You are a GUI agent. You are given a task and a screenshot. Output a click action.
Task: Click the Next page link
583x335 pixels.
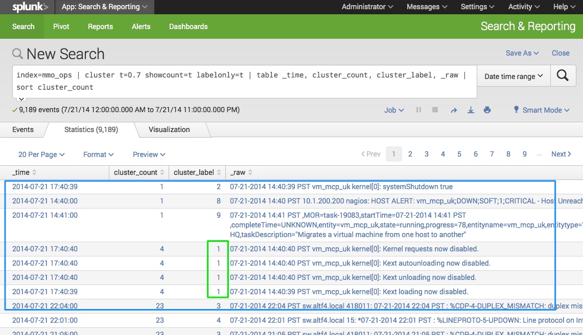(561, 154)
